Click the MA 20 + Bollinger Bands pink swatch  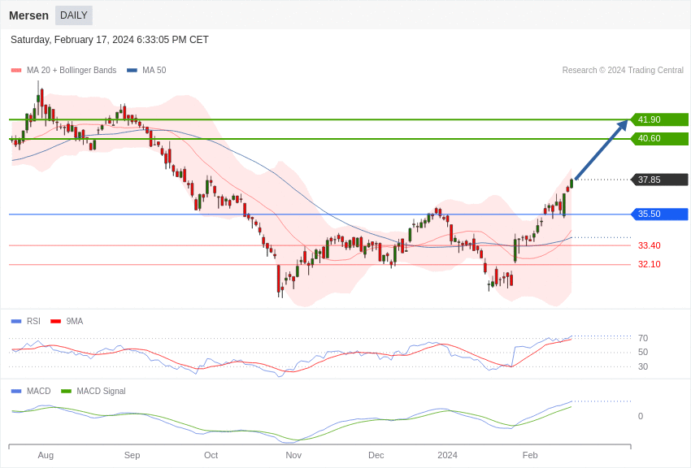(x=16, y=71)
